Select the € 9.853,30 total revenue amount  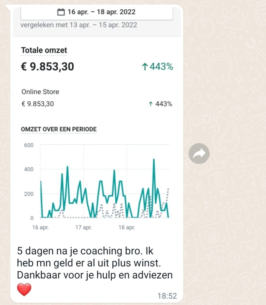47,67
